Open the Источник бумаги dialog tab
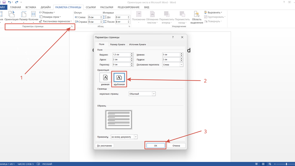The width and height of the screenshot is (295, 166). coord(137,44)
